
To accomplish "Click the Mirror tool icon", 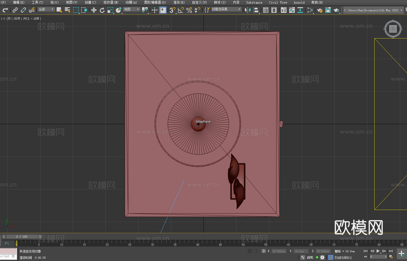I will (x=248, y=10).
